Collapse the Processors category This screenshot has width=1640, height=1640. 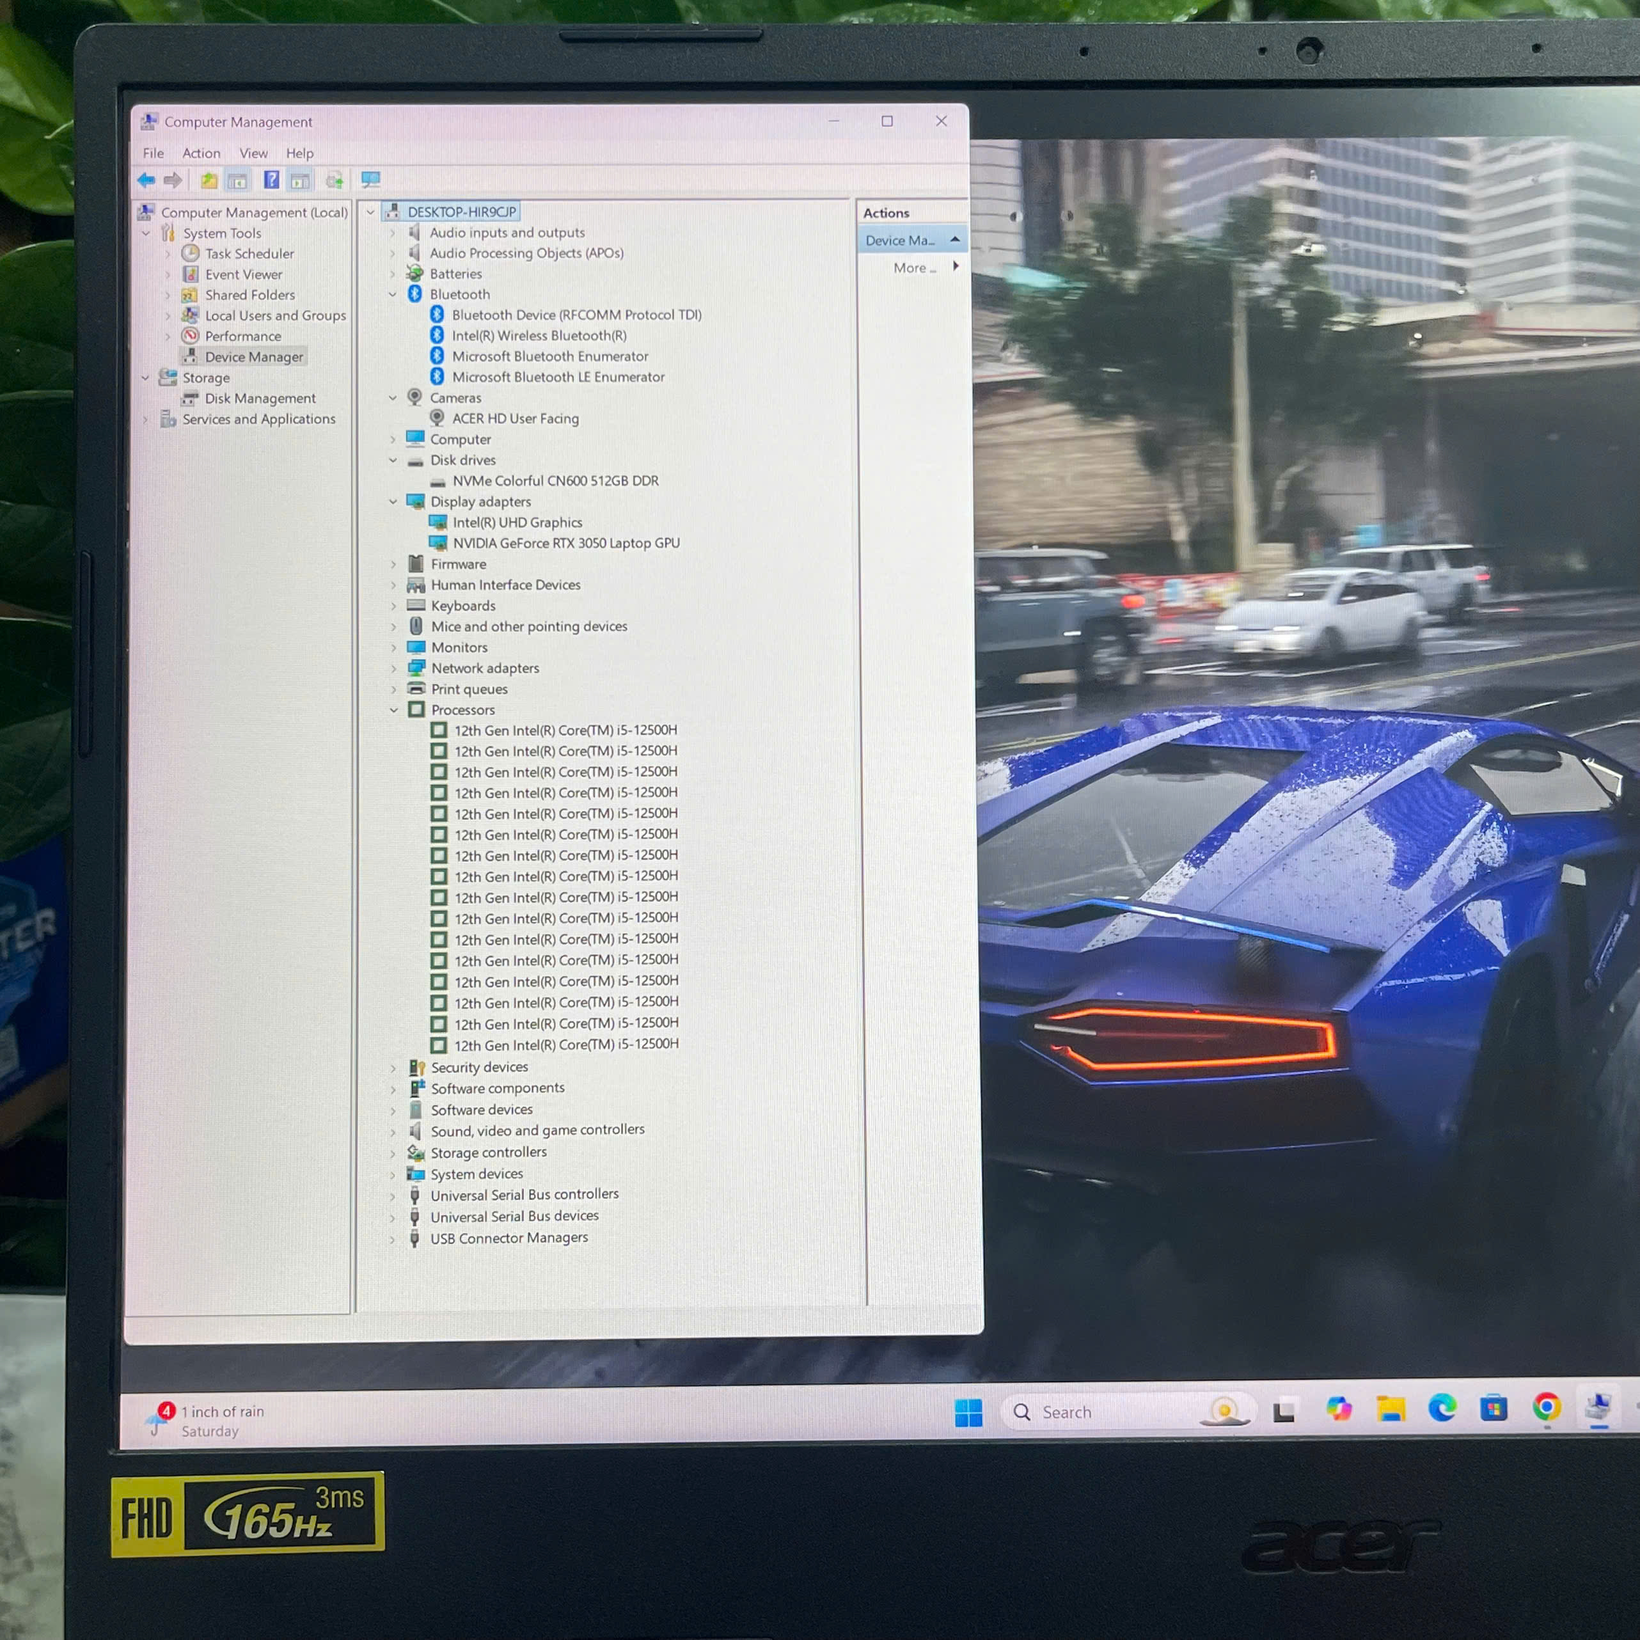click(394, 709)
